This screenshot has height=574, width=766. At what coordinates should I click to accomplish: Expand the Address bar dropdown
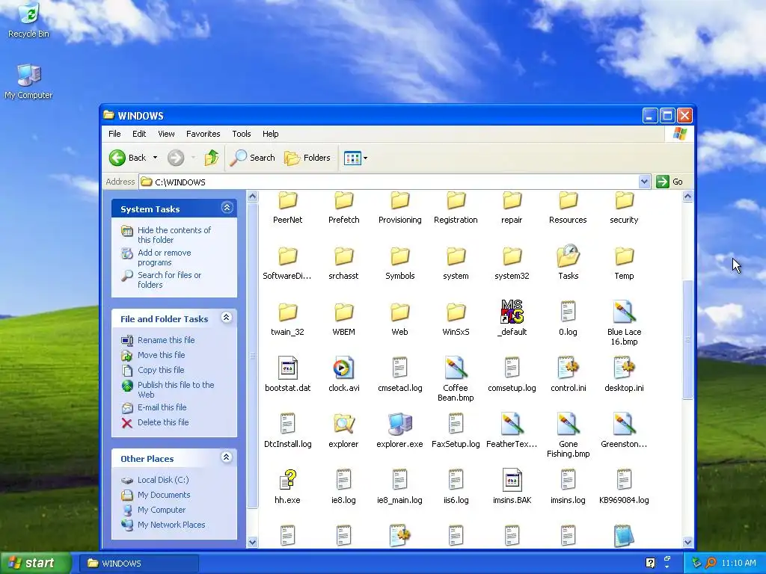[644, 182]
